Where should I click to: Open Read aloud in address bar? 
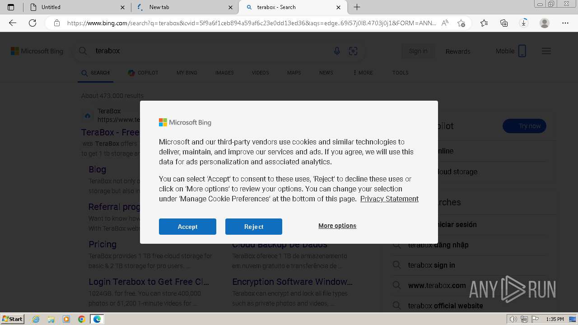point(445,23)
